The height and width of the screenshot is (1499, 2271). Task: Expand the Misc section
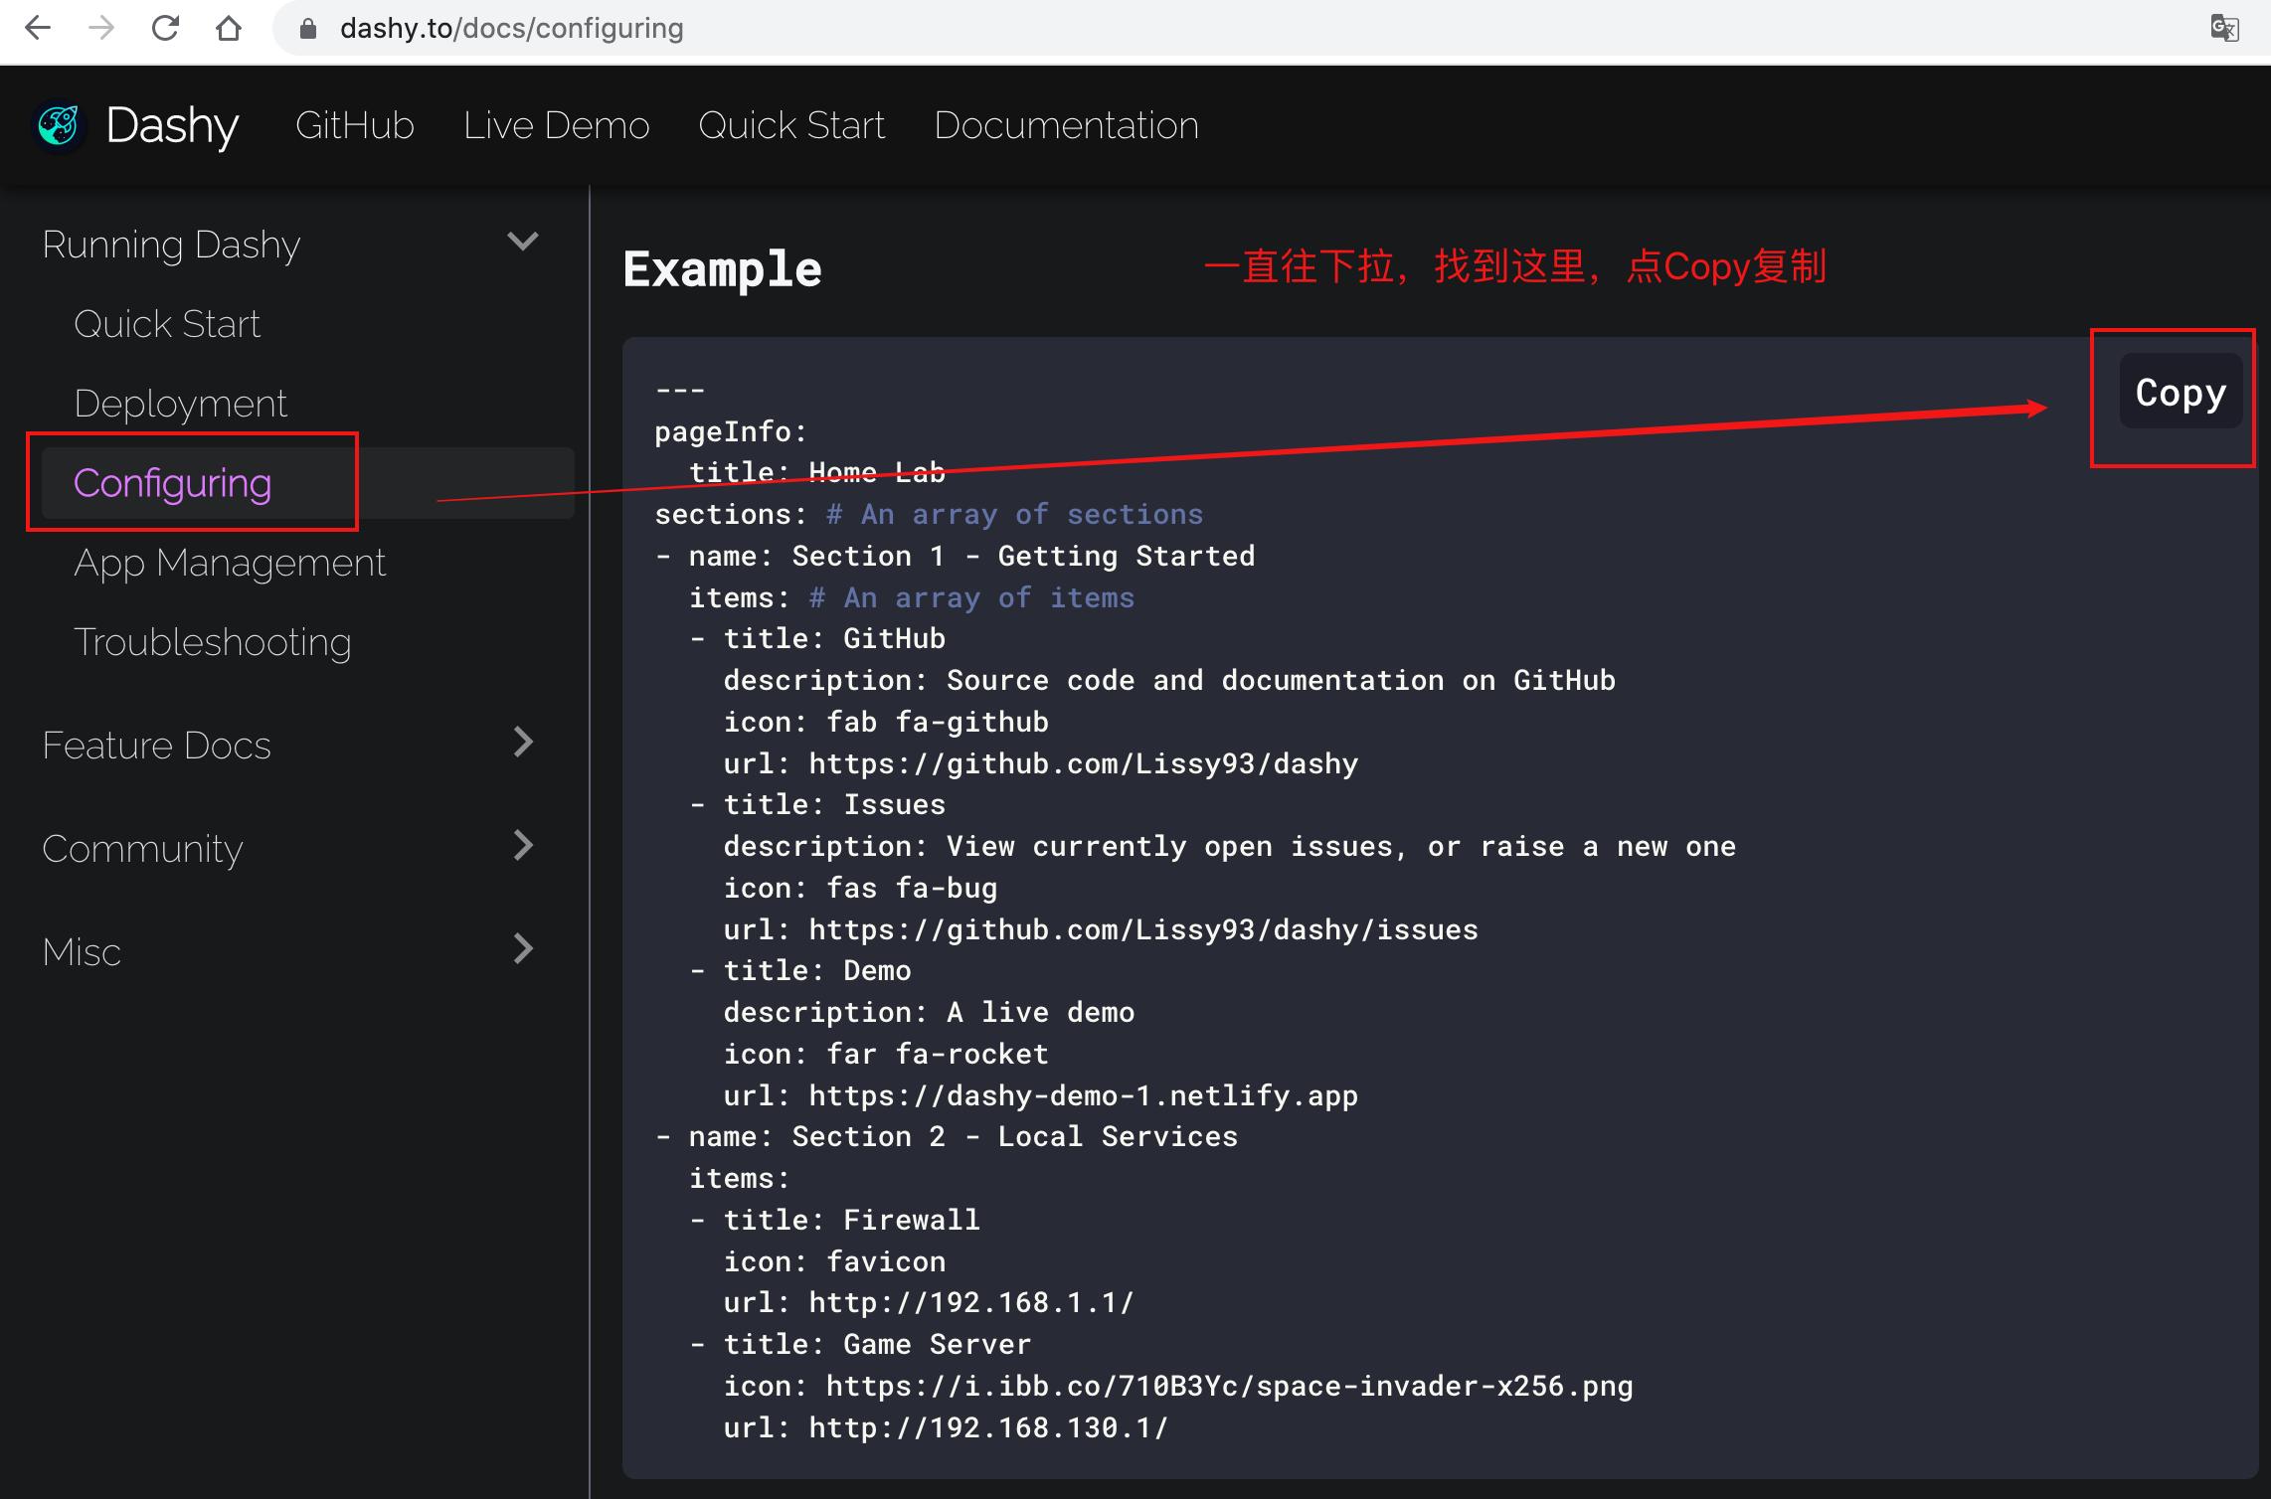pyautogui.click(x=522, y=949)
